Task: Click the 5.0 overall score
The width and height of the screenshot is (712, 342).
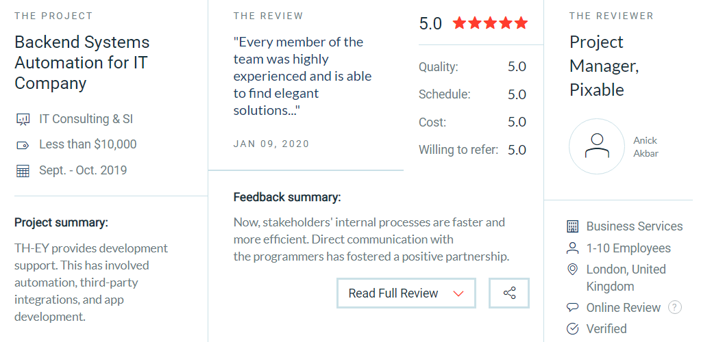Action: [430, 23]
